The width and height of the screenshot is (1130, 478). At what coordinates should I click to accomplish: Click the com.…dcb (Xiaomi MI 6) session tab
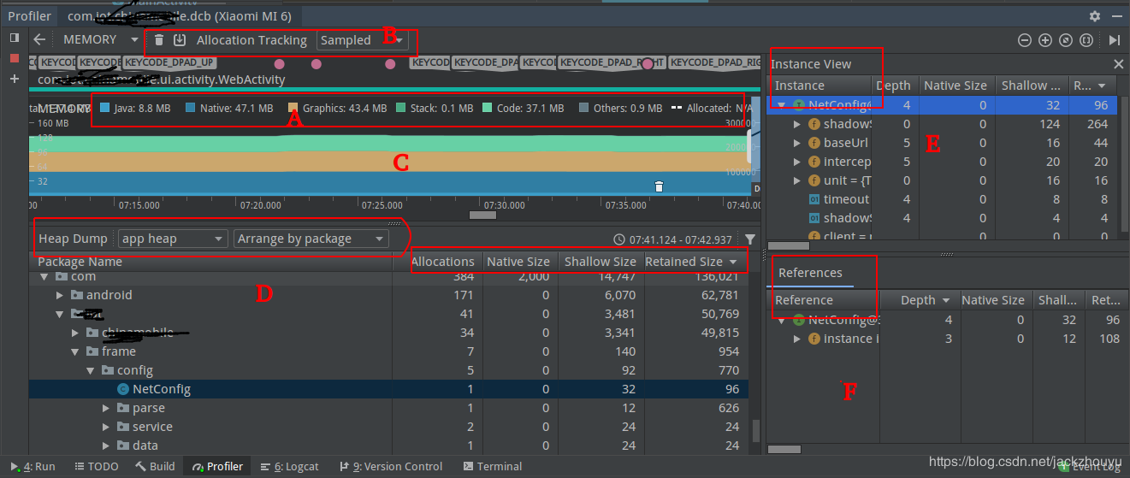[178, 16]
